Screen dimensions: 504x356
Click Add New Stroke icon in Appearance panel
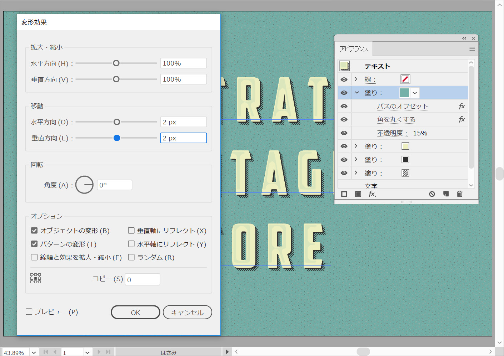pos(344,194)
